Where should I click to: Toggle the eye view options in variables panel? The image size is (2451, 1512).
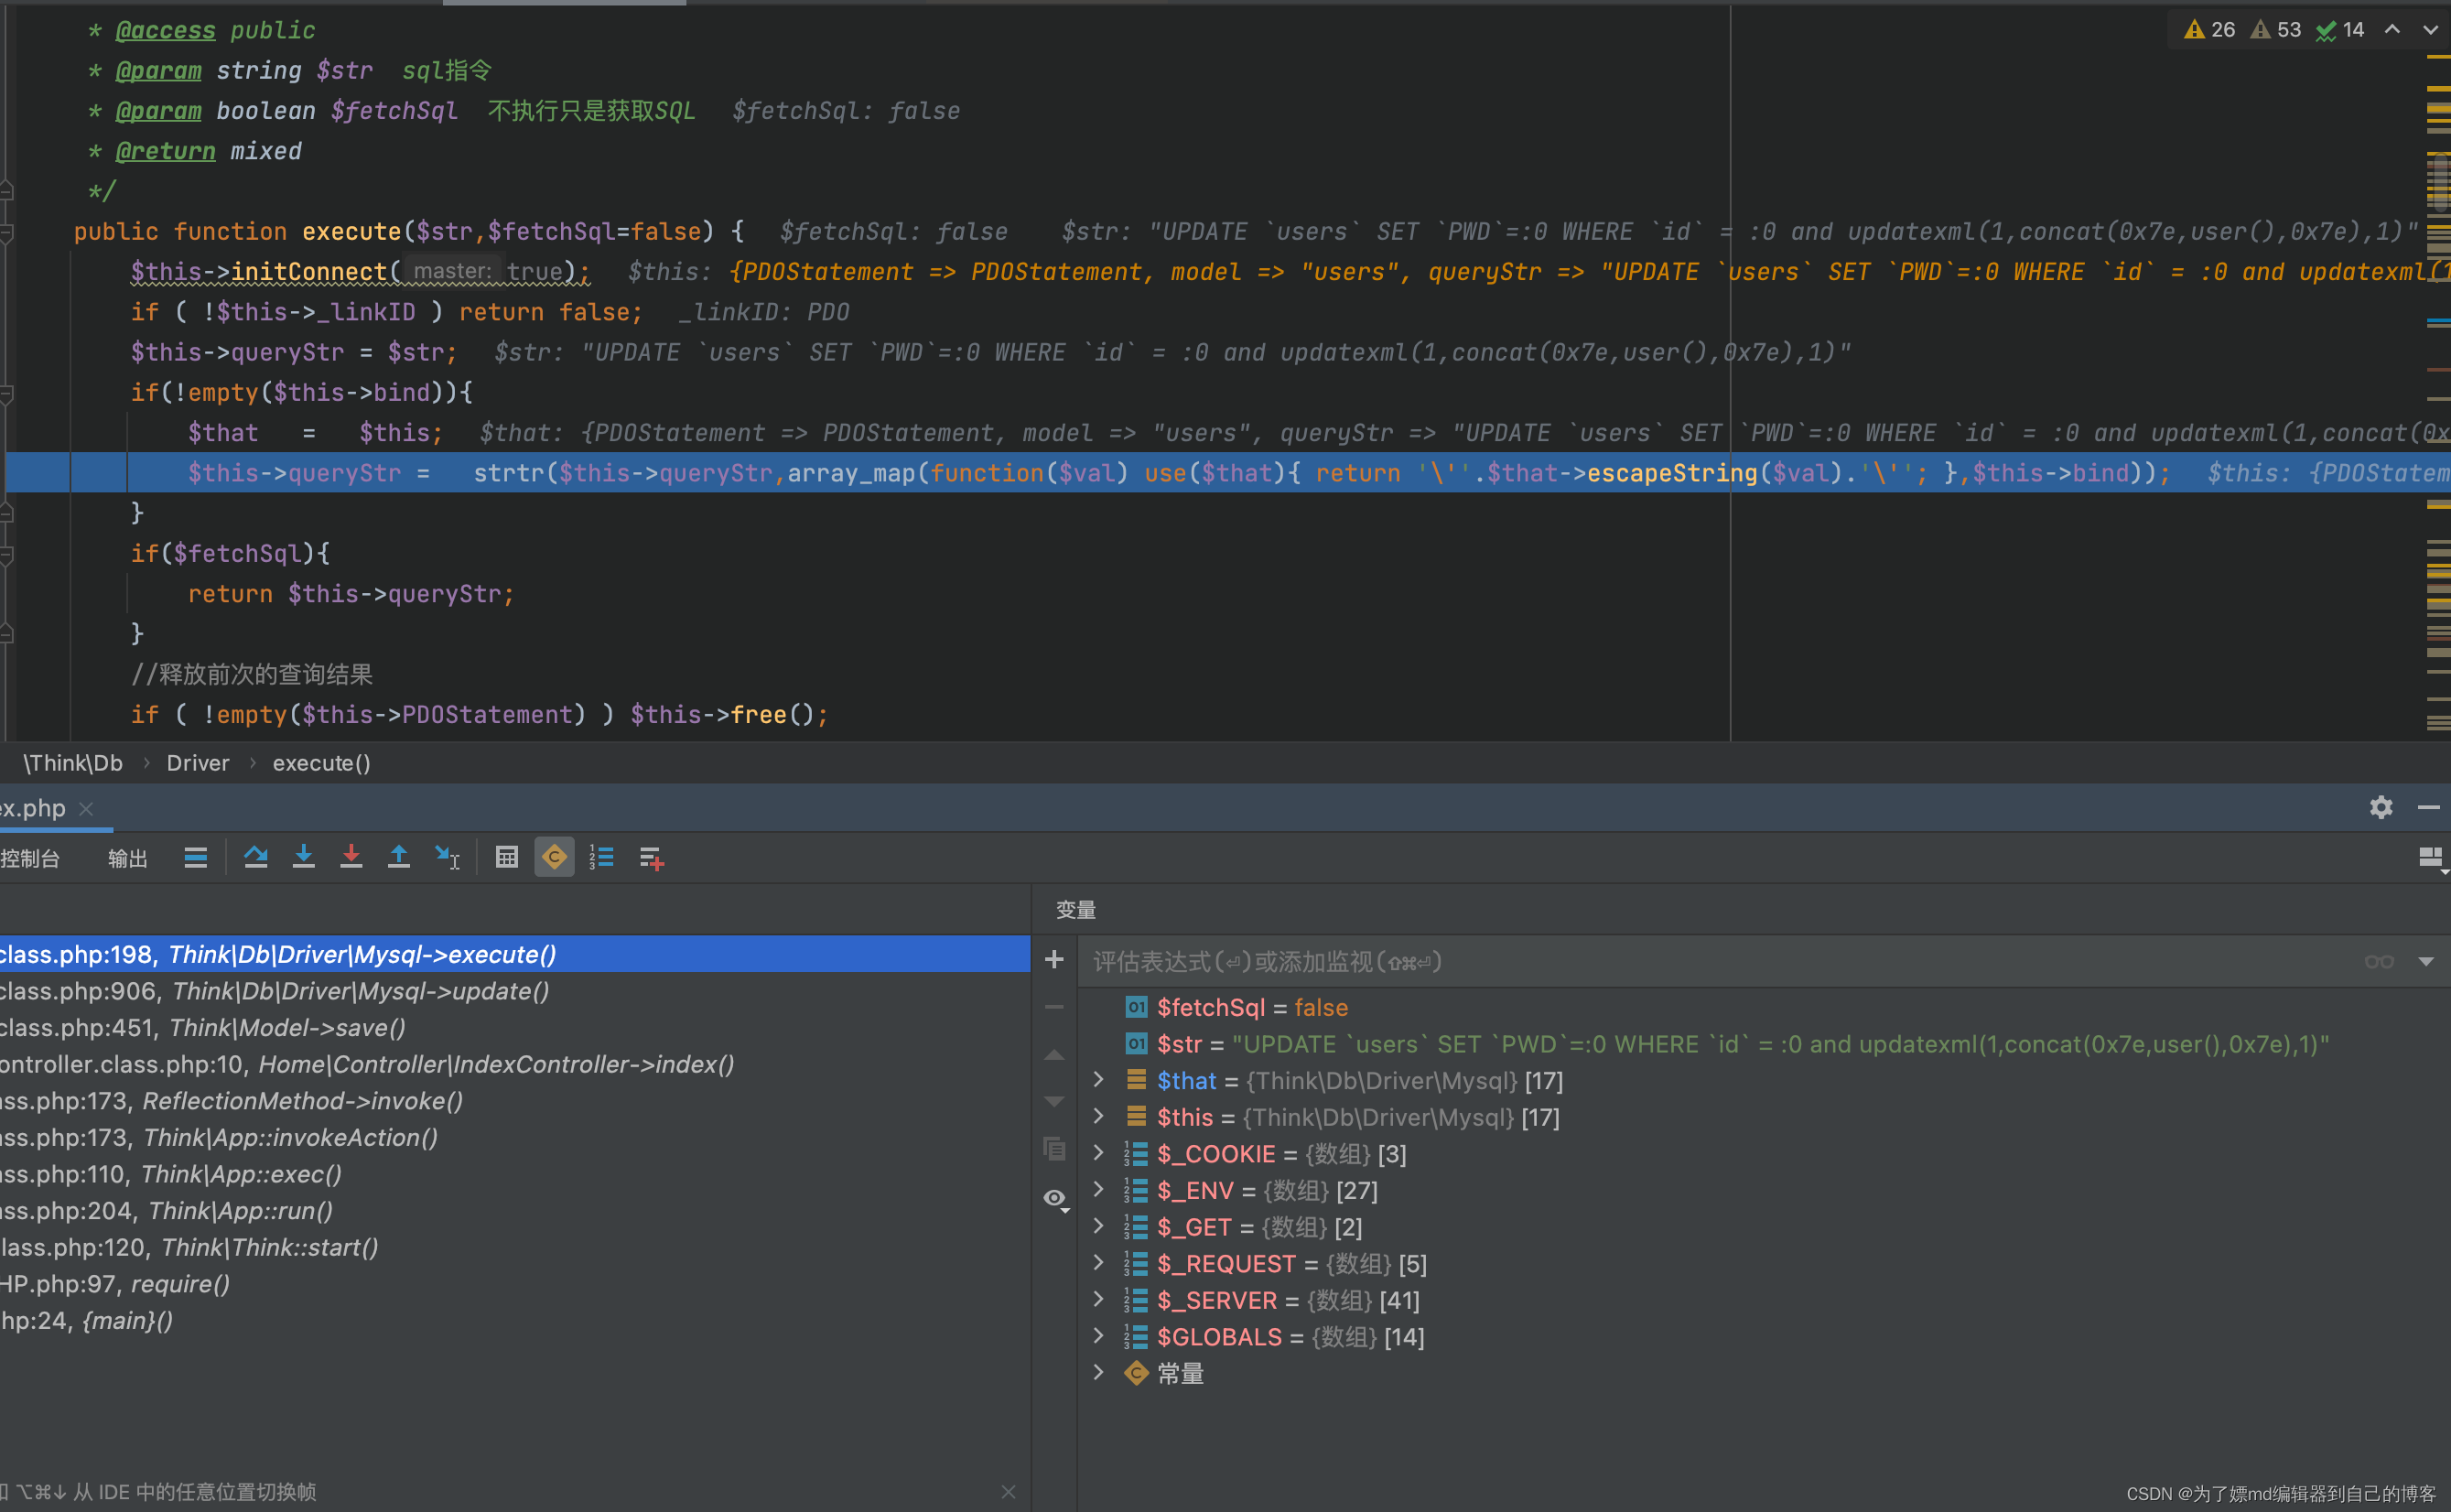tap(1056, 1199)
